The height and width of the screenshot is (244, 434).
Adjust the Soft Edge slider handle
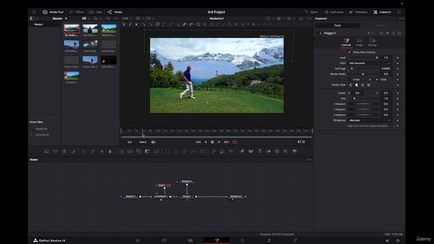coord(352,68)
